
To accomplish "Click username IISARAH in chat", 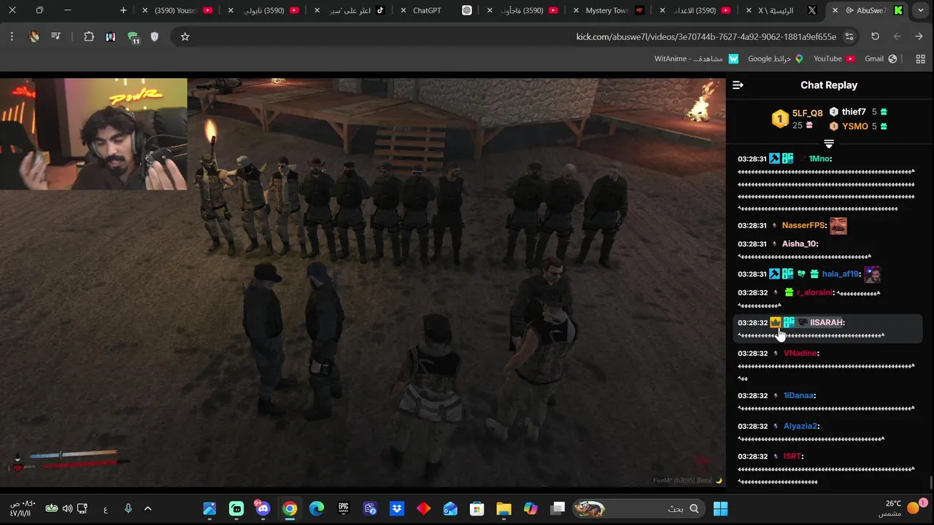I will click(x=827, y=322).
